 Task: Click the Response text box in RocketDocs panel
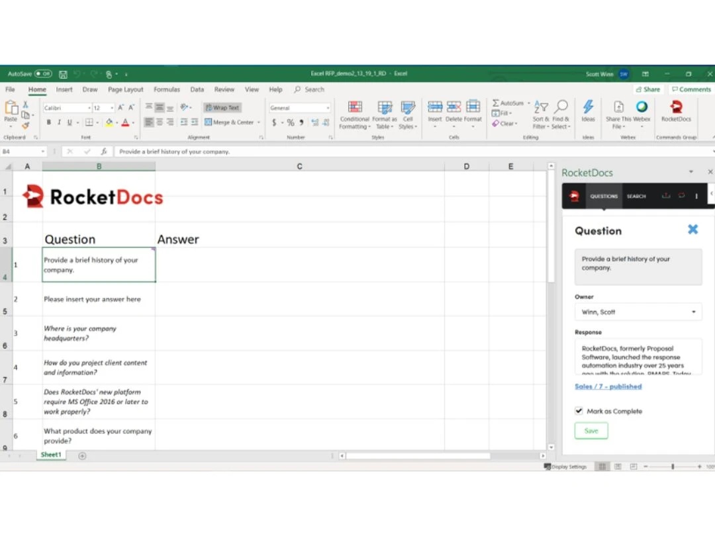pyautogui.click(x=638, y=357)
